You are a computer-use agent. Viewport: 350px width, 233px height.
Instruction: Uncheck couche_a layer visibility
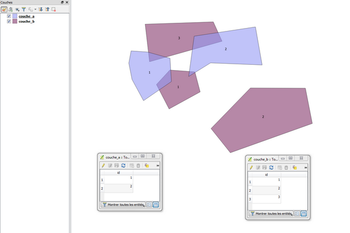(x=9, y=16)
